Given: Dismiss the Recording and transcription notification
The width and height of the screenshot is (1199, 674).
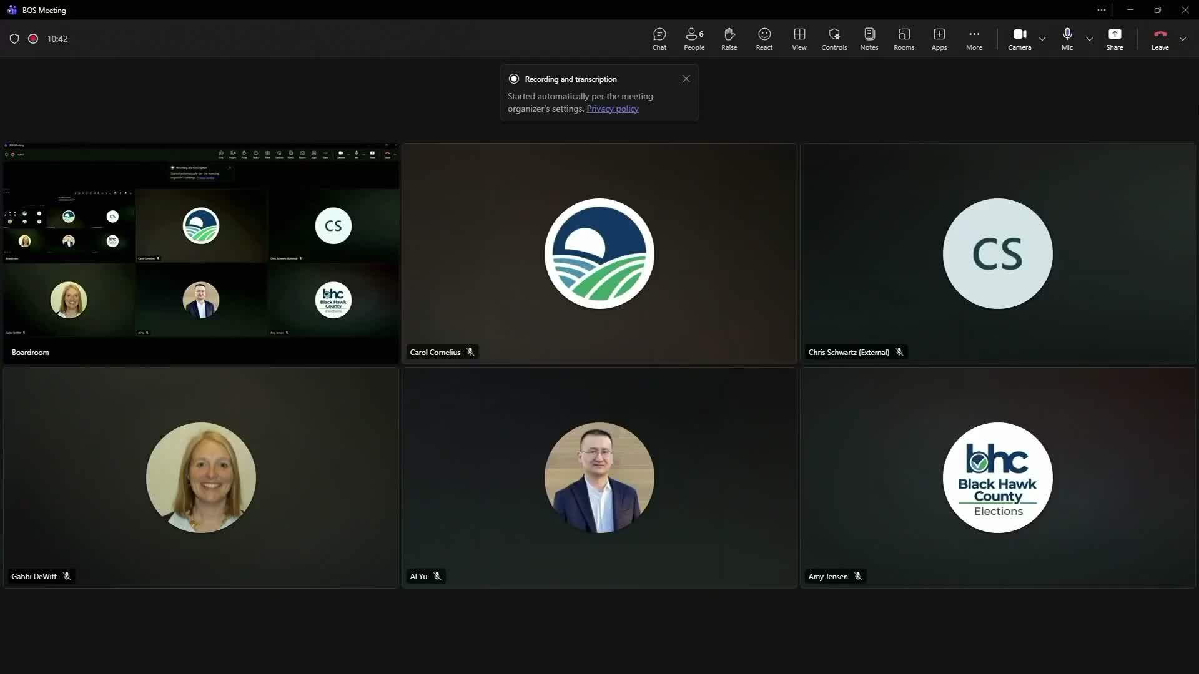Looking at the screenshot, I should (686, 79).
